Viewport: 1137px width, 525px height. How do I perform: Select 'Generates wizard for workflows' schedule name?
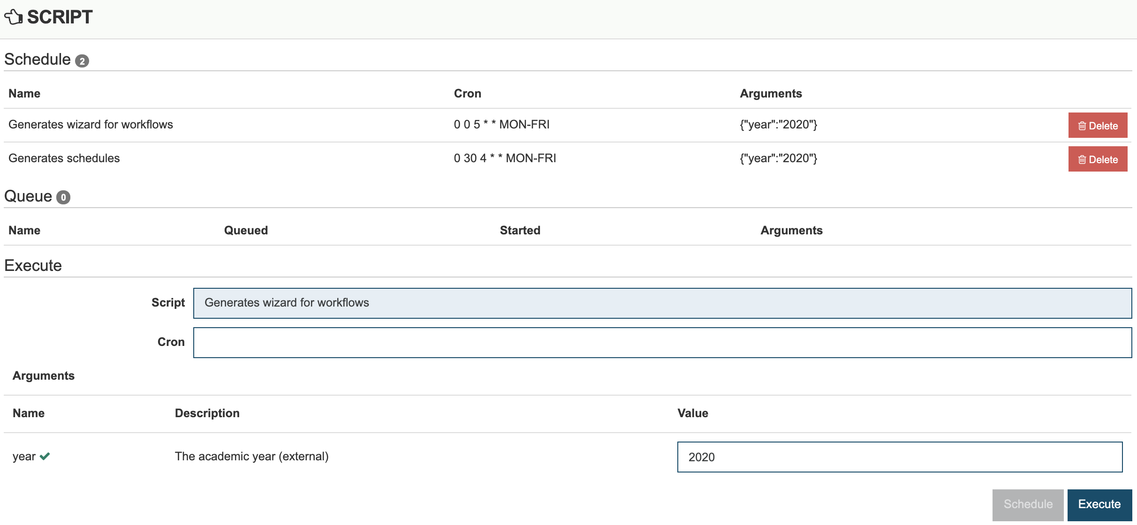(x=91, y=124)
